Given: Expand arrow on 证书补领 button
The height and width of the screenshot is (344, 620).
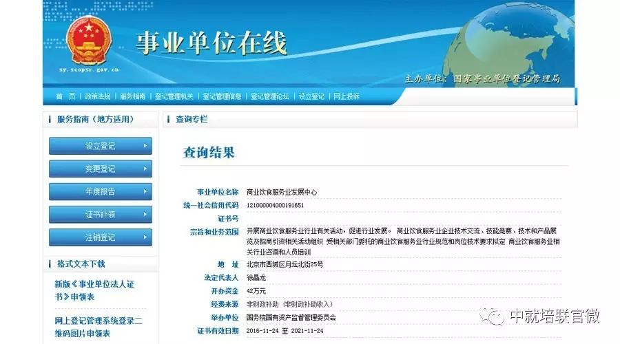Looking at the screenshot, I should 145,215.
